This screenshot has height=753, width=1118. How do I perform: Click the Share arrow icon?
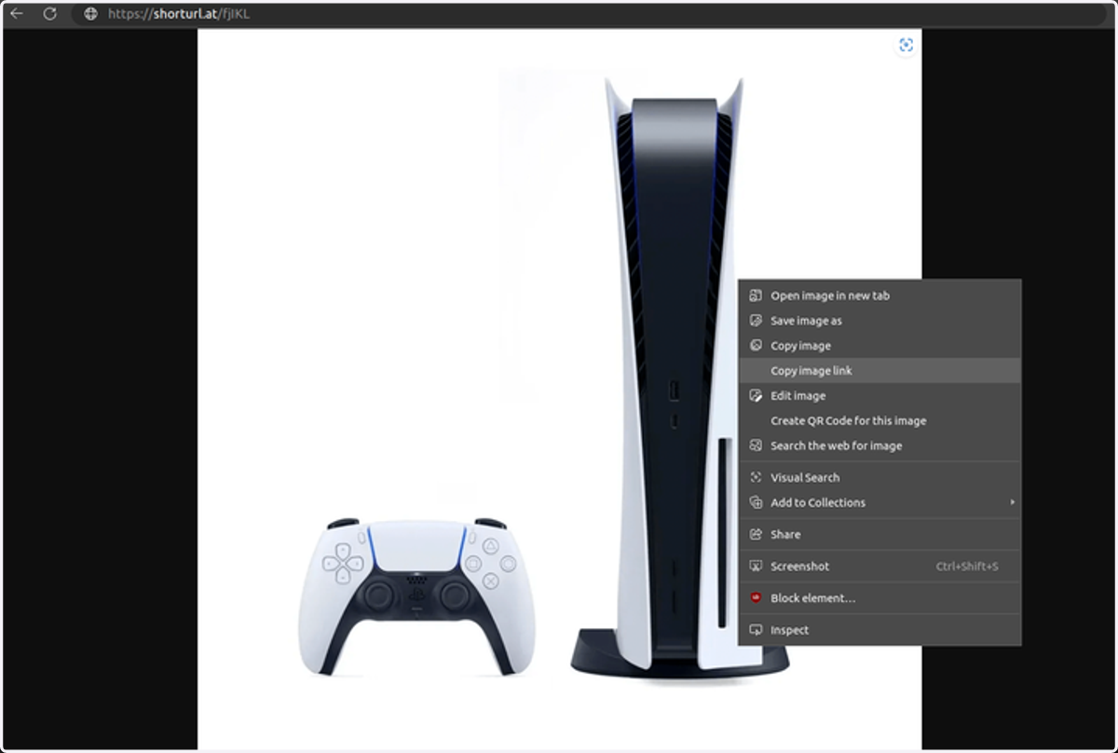756,534
